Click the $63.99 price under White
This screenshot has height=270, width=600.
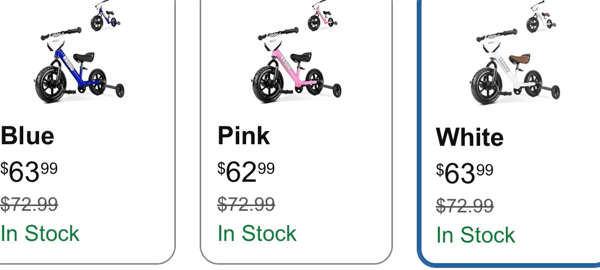click(x=465, y=173)
